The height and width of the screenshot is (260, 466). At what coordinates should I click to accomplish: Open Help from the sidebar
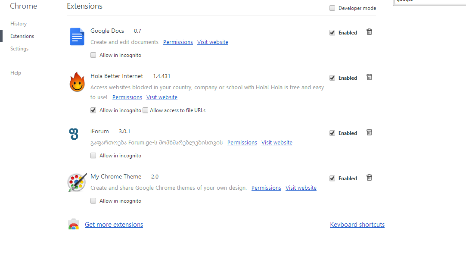[16, 73]
